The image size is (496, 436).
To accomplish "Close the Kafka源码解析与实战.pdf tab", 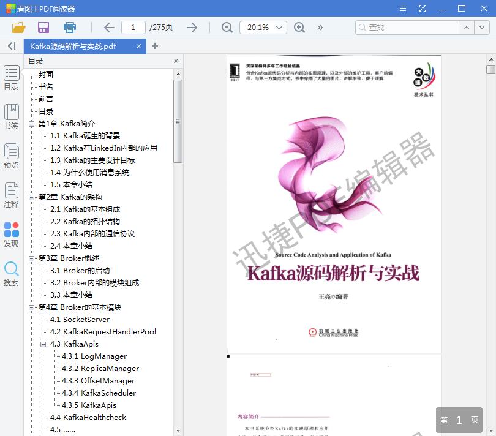I will [x=138, y=46].
